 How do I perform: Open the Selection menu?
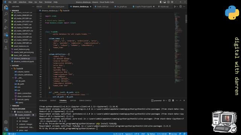23,2
